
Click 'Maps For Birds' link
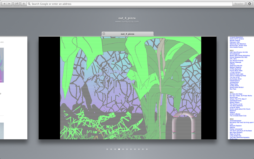click(x=235, y=134)
